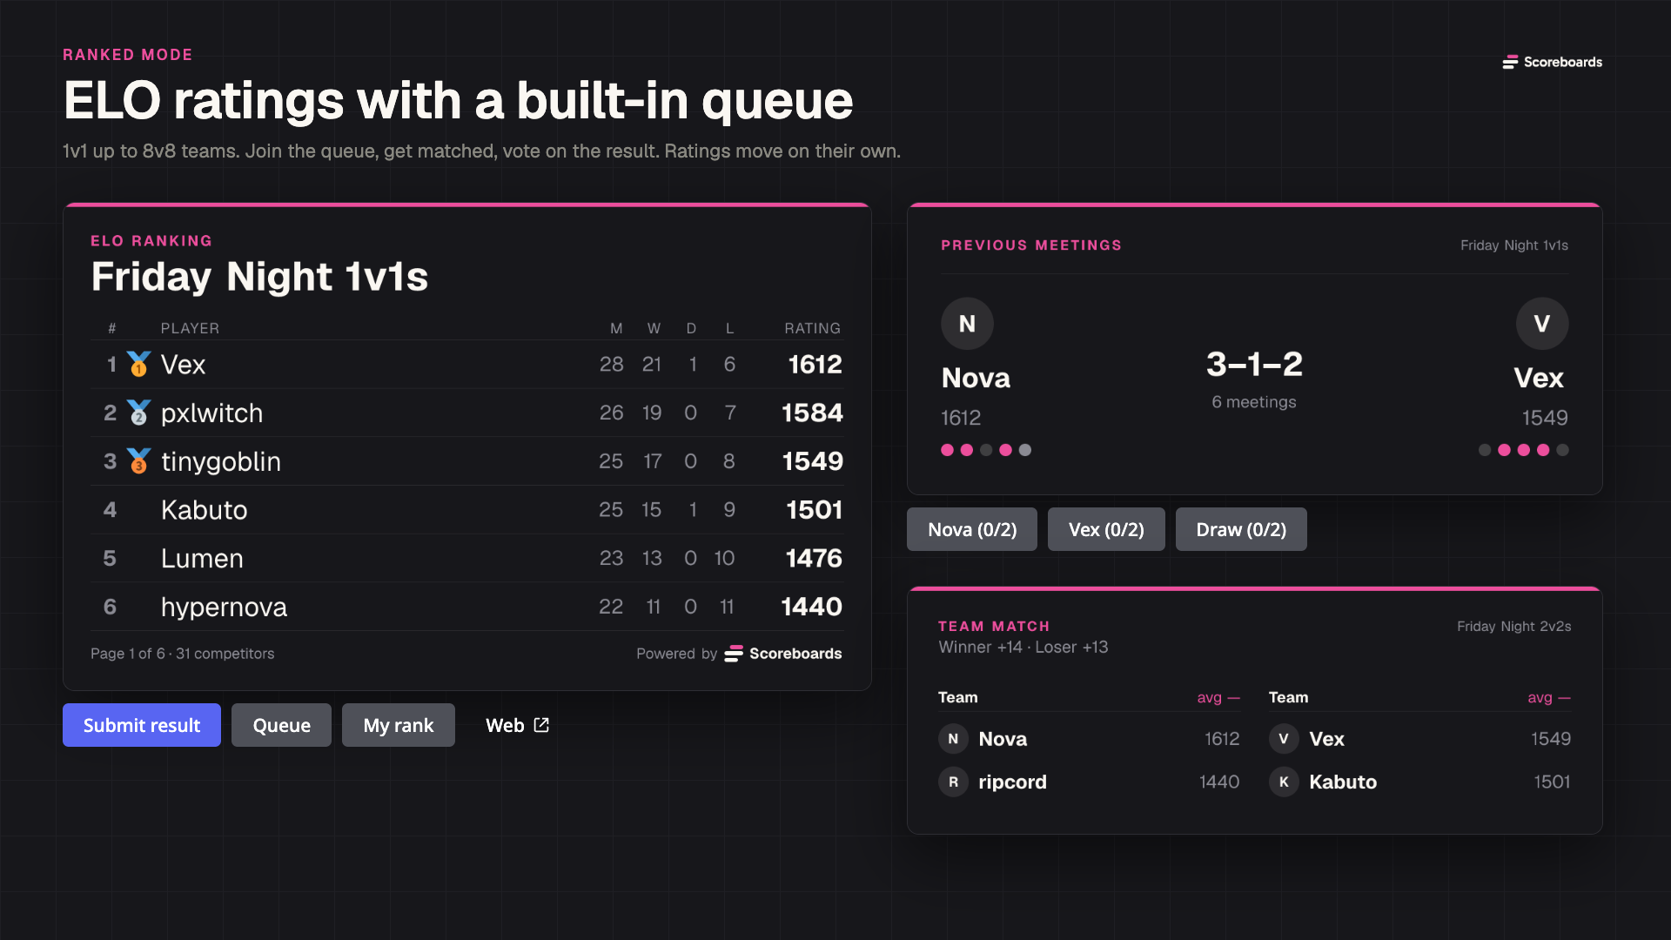The image size is (1671, 940).
Task: Click Kabuto's rating 1501 in Team Match
Action: [1552, 782]
